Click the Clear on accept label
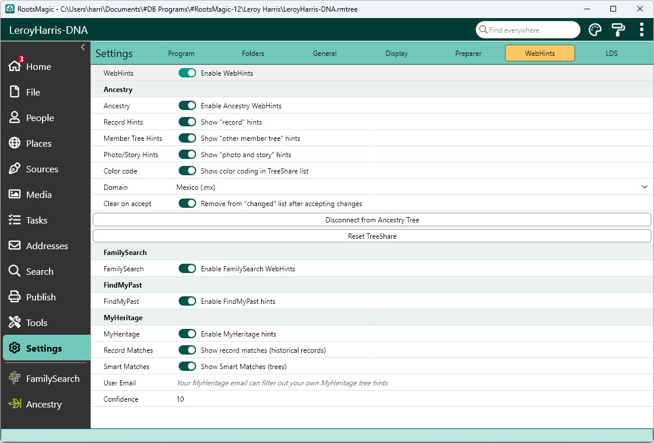 coord(127,204)
